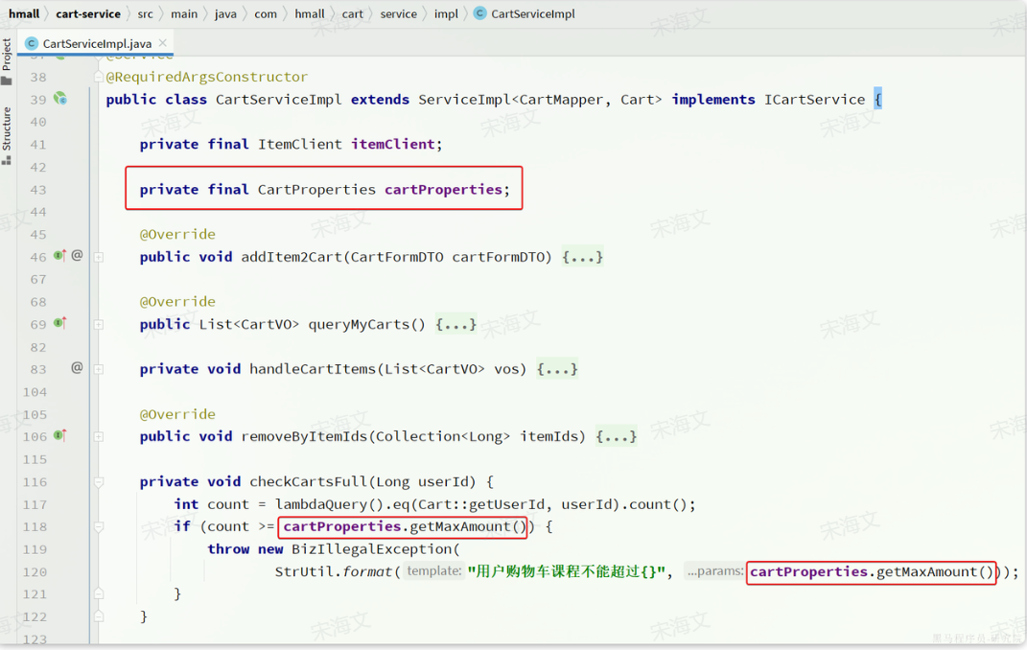Click the ...params: parameter hint on line 120
1027x650 pixels.
[714, 570]
